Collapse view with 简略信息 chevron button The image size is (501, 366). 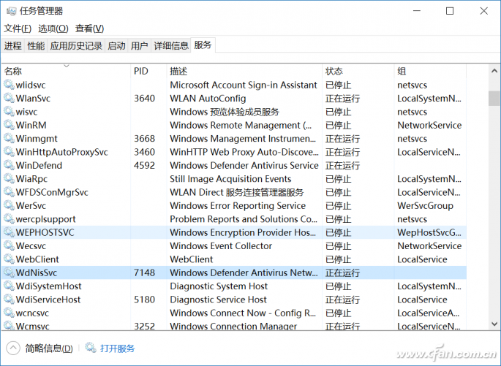[13, 348]
